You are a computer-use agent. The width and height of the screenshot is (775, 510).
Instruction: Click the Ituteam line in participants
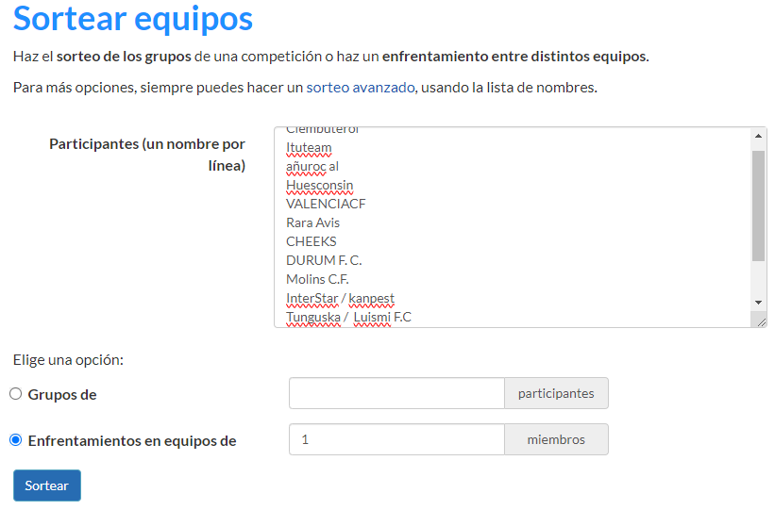pos(309,148)
